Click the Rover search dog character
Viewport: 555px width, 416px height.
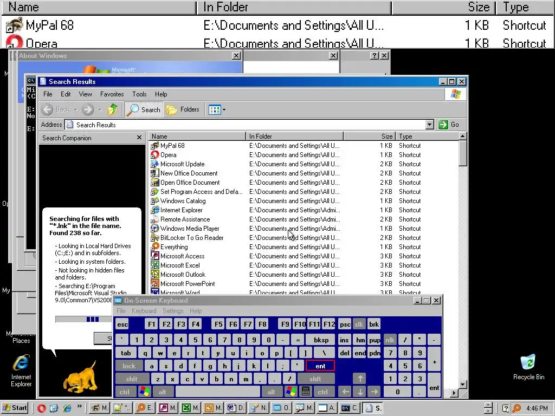[x=80, y=378]
